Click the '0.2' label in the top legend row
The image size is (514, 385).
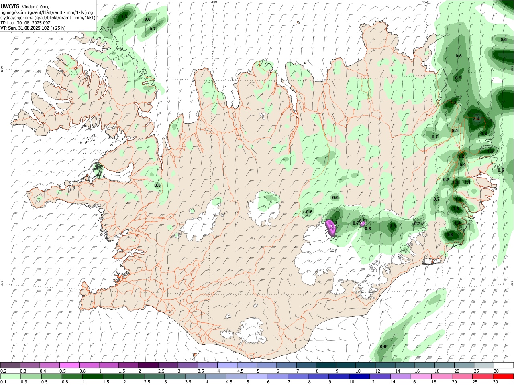tap(3, 371)
